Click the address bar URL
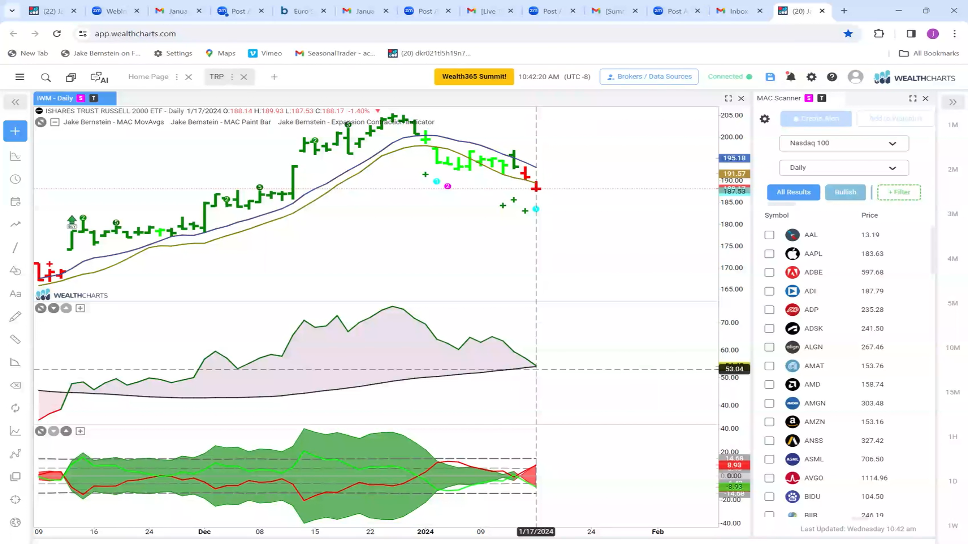 coord(135,34)
